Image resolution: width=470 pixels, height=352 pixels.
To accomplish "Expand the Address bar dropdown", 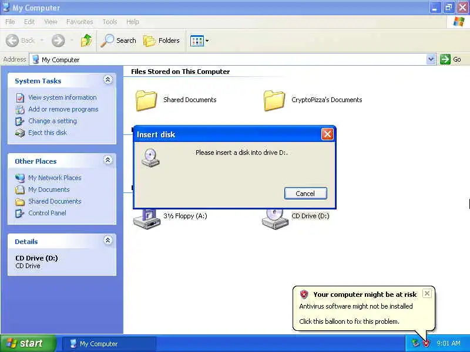I will (x=431, y=59).
